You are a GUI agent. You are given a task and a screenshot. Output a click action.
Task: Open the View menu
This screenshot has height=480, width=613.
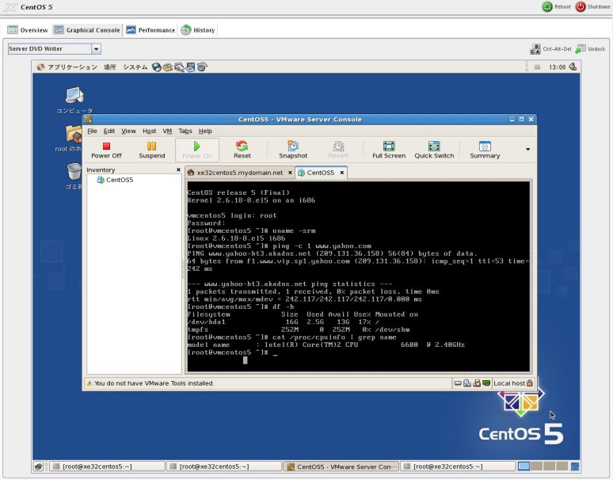tap(128, 131)
